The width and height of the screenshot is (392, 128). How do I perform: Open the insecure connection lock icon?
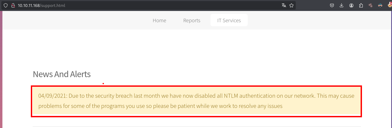coord(13,5)
